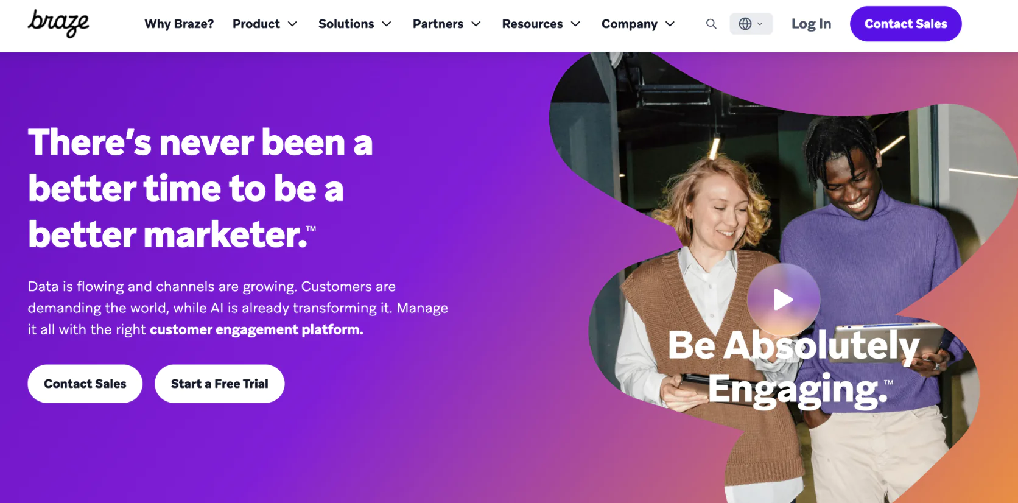1018x503 pixels.
Task: Play the hero video
Action: coord(784,300)
